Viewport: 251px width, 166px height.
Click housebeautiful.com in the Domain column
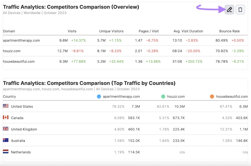19,62
